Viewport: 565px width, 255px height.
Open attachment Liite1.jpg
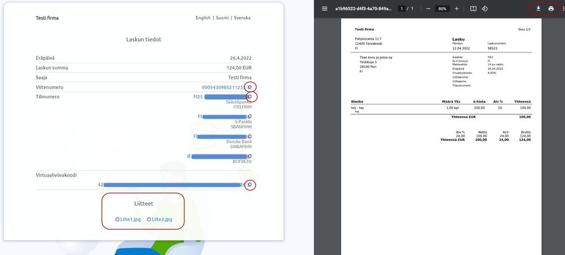tap(128, 219)
